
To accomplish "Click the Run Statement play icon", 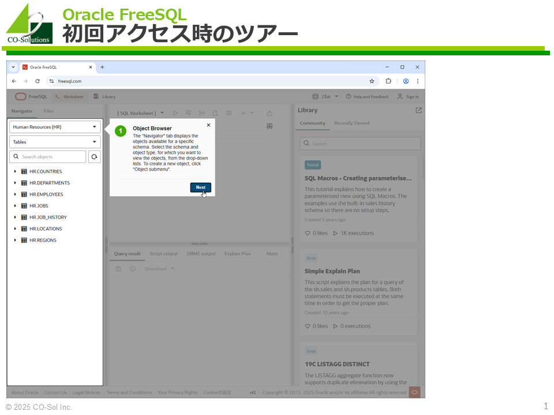I will coord(176,113).
